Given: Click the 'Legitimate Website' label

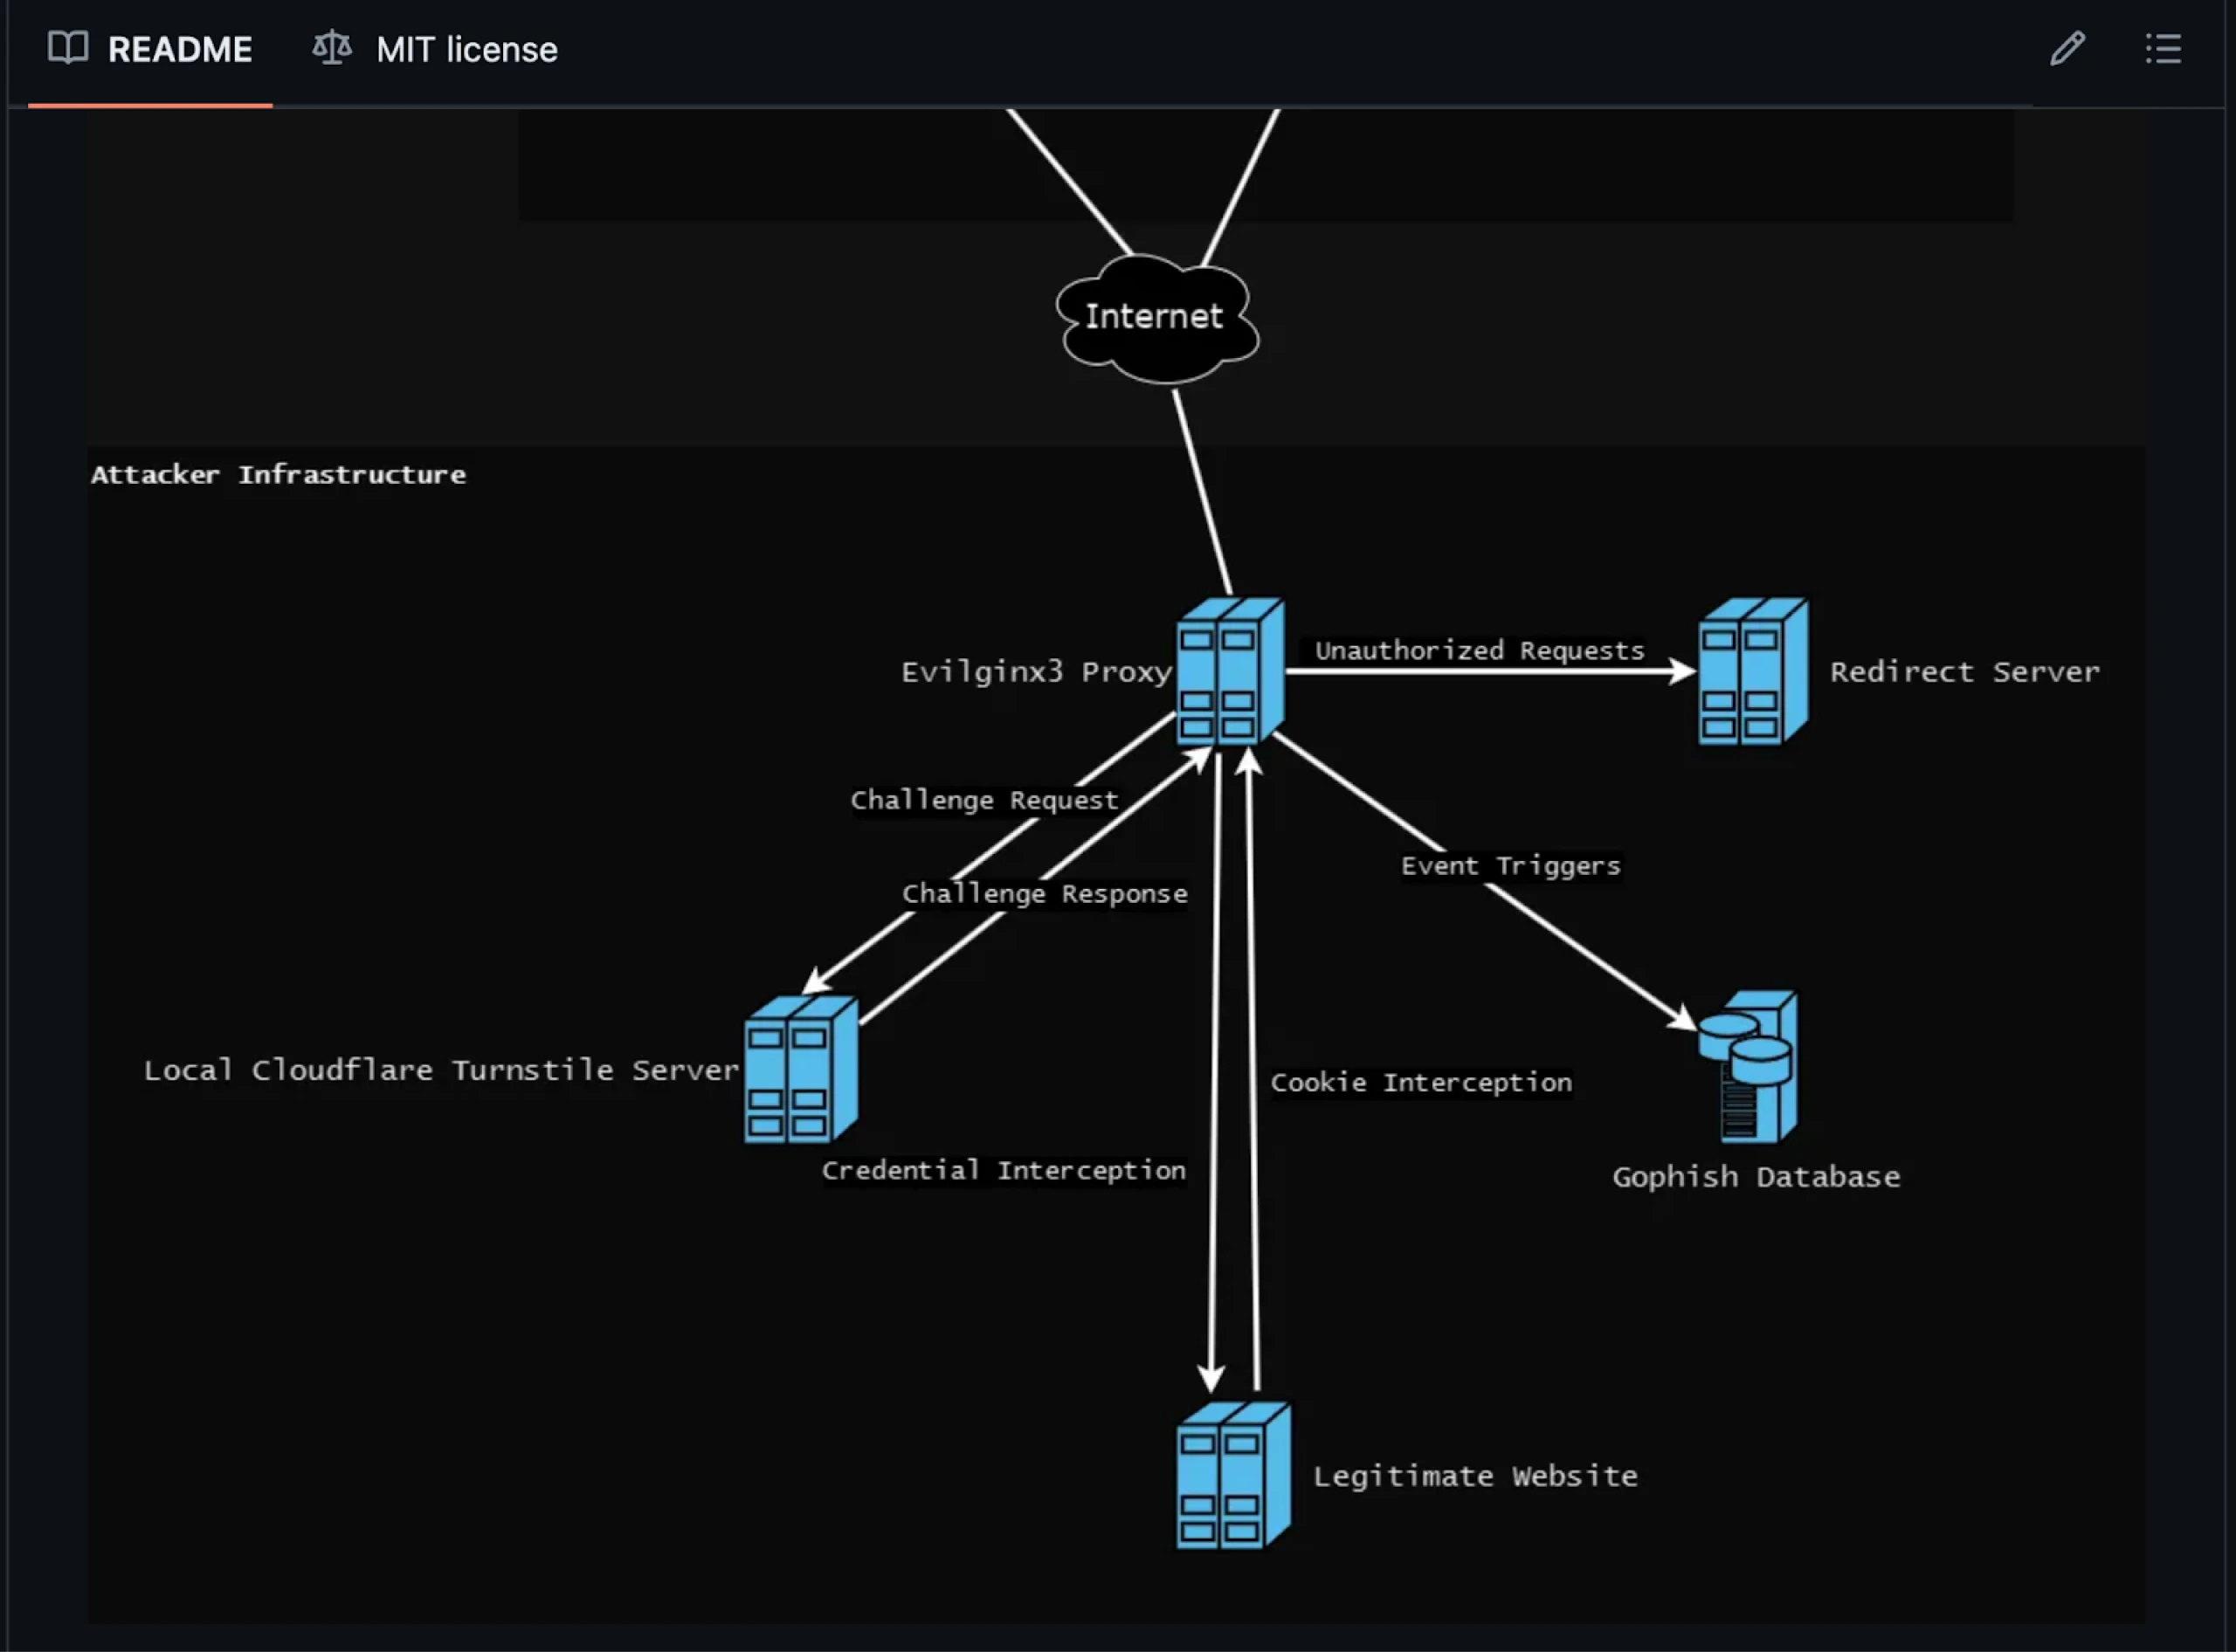Looking at the screenshot, I should [1474, 1476].
